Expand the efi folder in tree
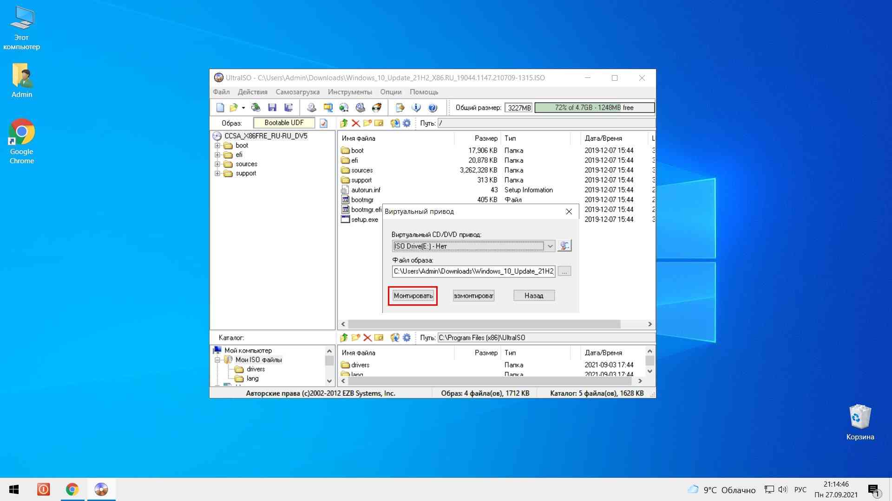The width and height of the screenshot is (892, 501). pos(217,155)
